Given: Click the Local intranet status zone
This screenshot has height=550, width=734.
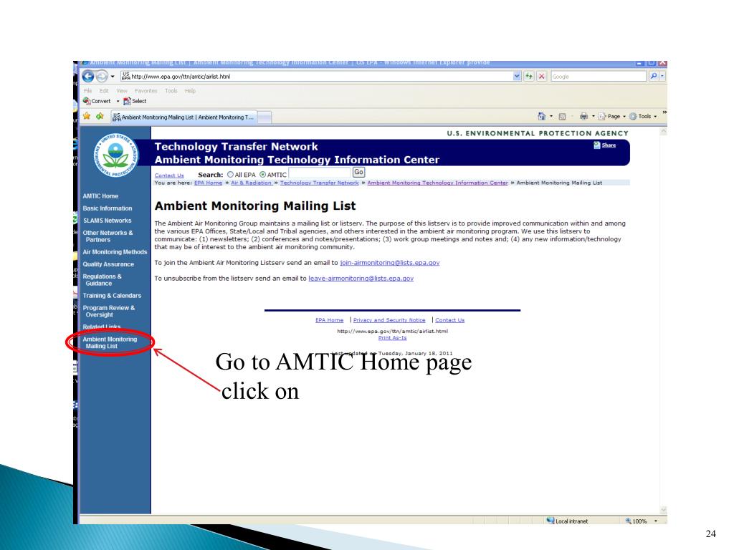Looking at the screenshot, I should click(x=567, y=521).
